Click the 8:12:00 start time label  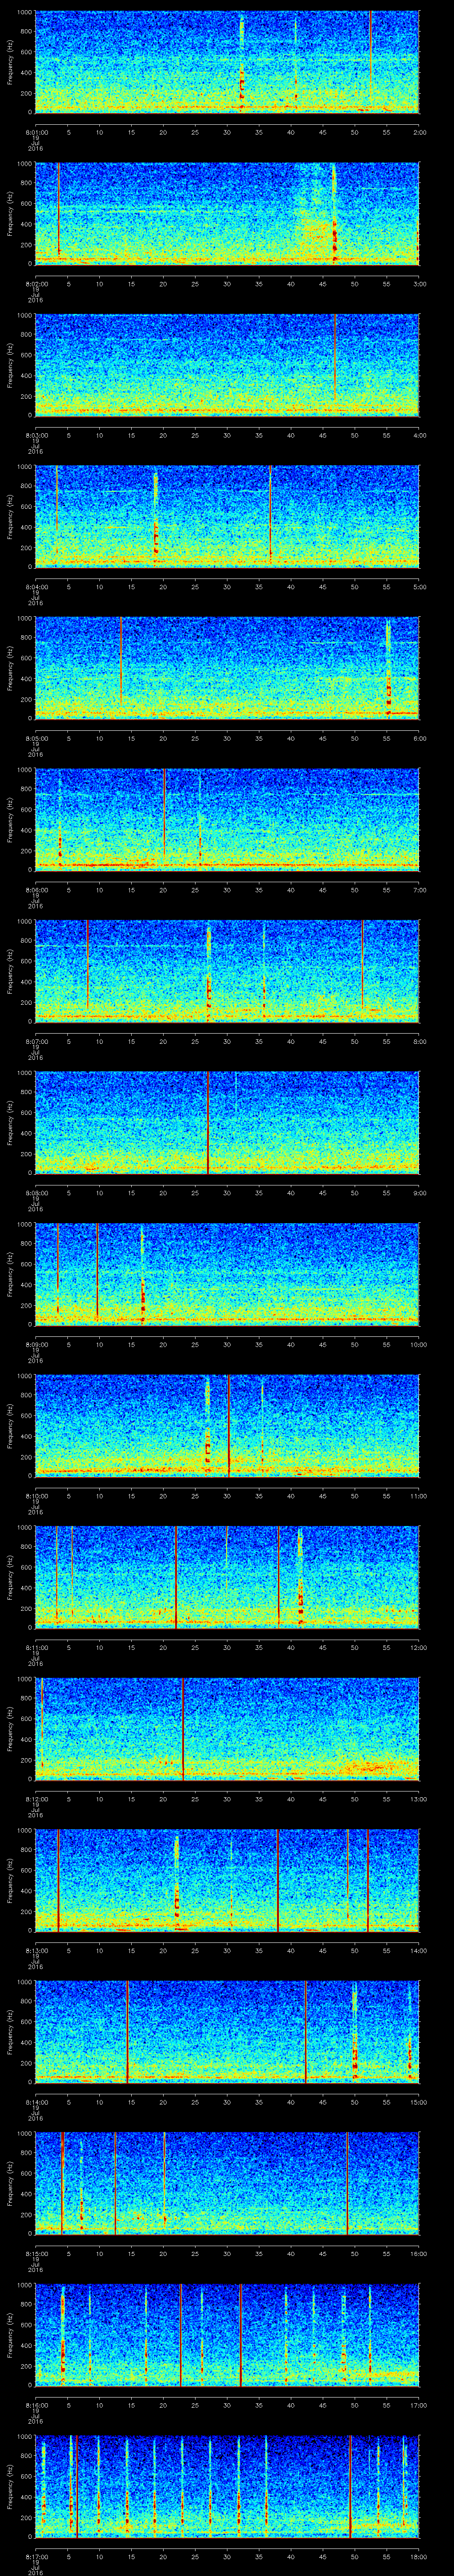36,1799
